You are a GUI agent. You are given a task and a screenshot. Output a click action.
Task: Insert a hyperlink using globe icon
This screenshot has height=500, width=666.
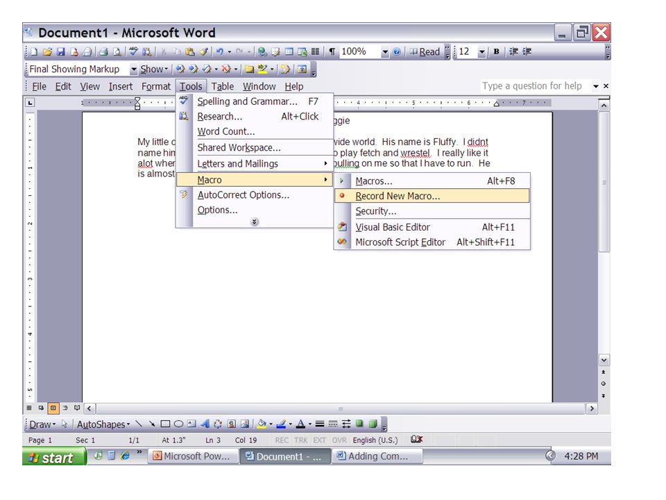click(x=262, y=52)
